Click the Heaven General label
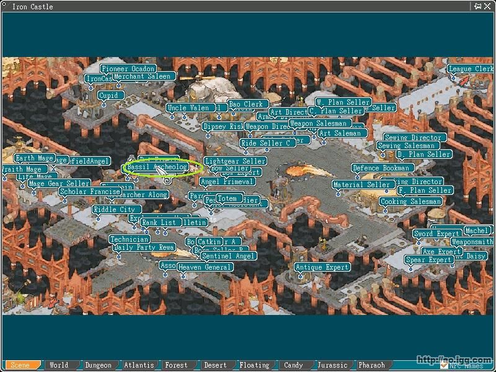 point(205,267)
